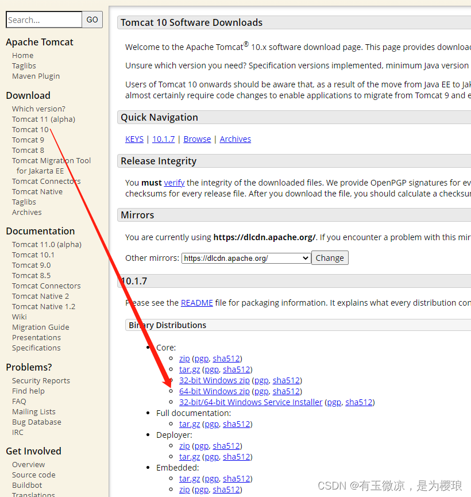471x497 pixels.
Task: Open Tomcat Native 2 documentation
Action: (x=41, y=296)
